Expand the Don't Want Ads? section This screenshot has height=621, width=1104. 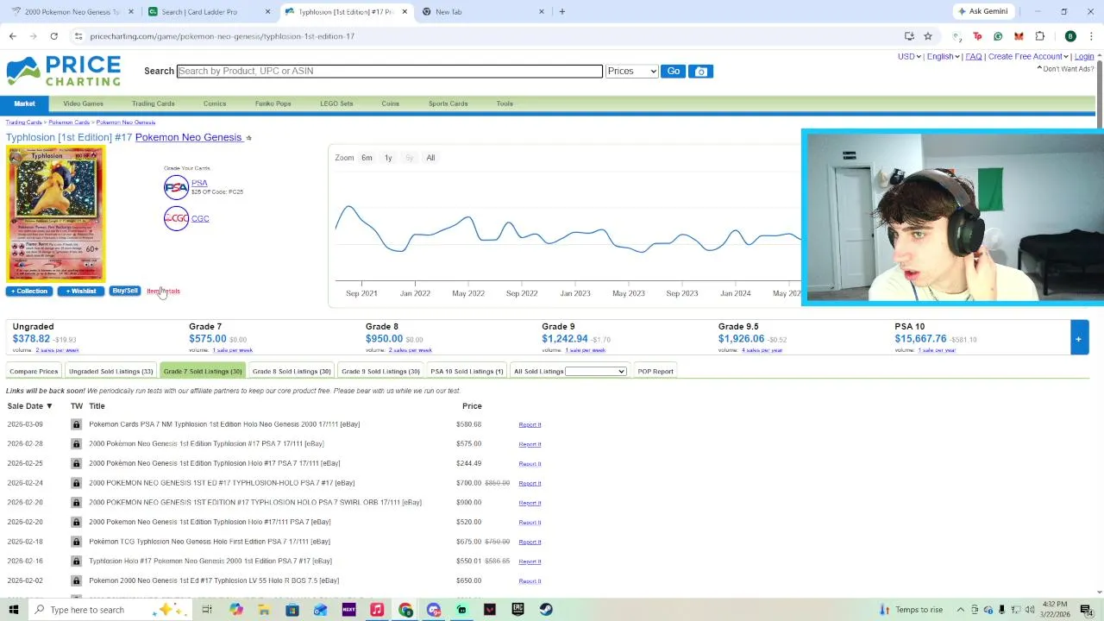[1065, 69]
